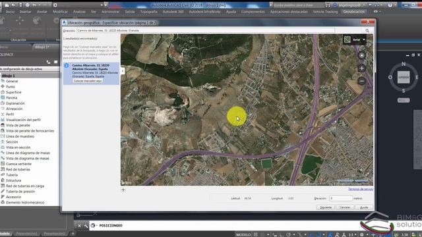Viewport: 422px width, 237px height.
Task: Click the top face of the ViewCube
Action: click(x=404, y=78)
